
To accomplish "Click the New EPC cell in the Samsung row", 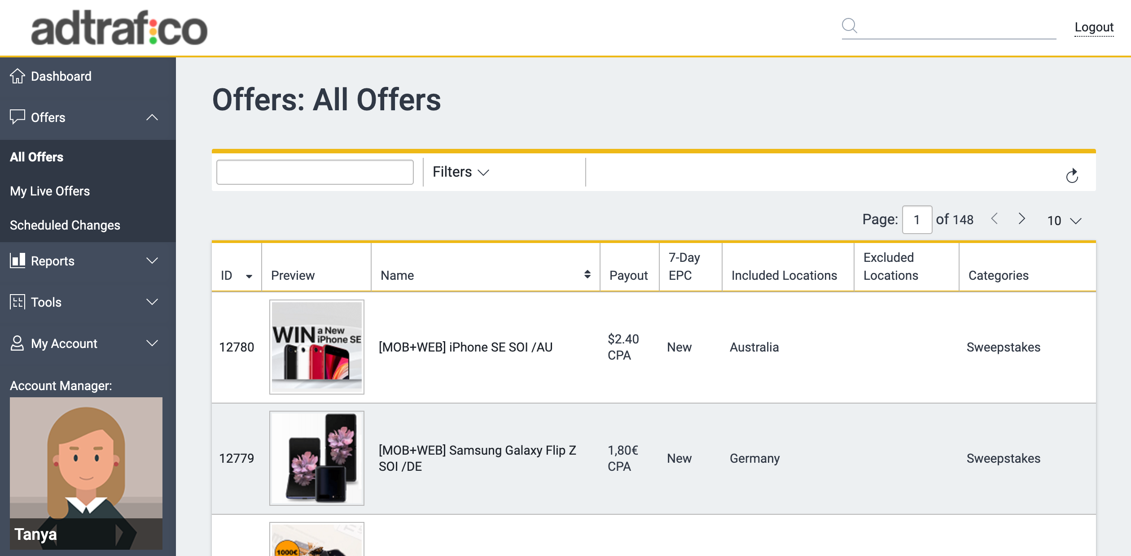I will pos(679,458).
